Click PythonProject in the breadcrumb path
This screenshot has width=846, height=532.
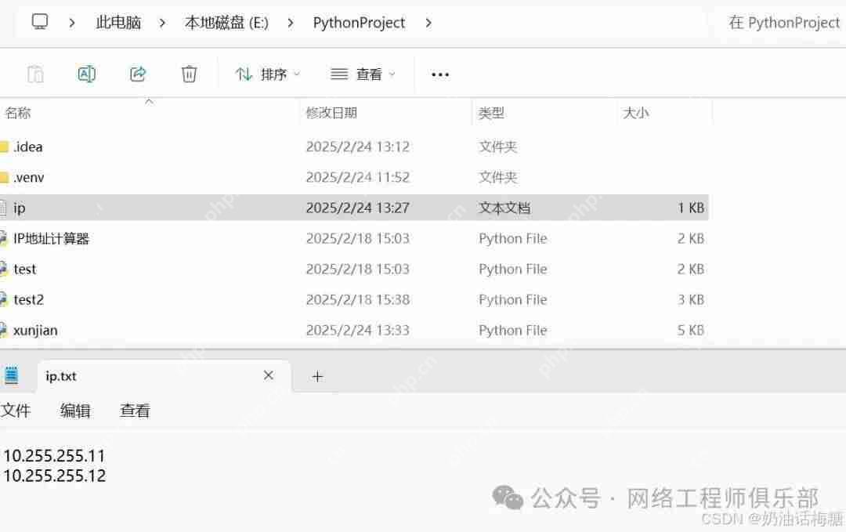coord(359,23)
